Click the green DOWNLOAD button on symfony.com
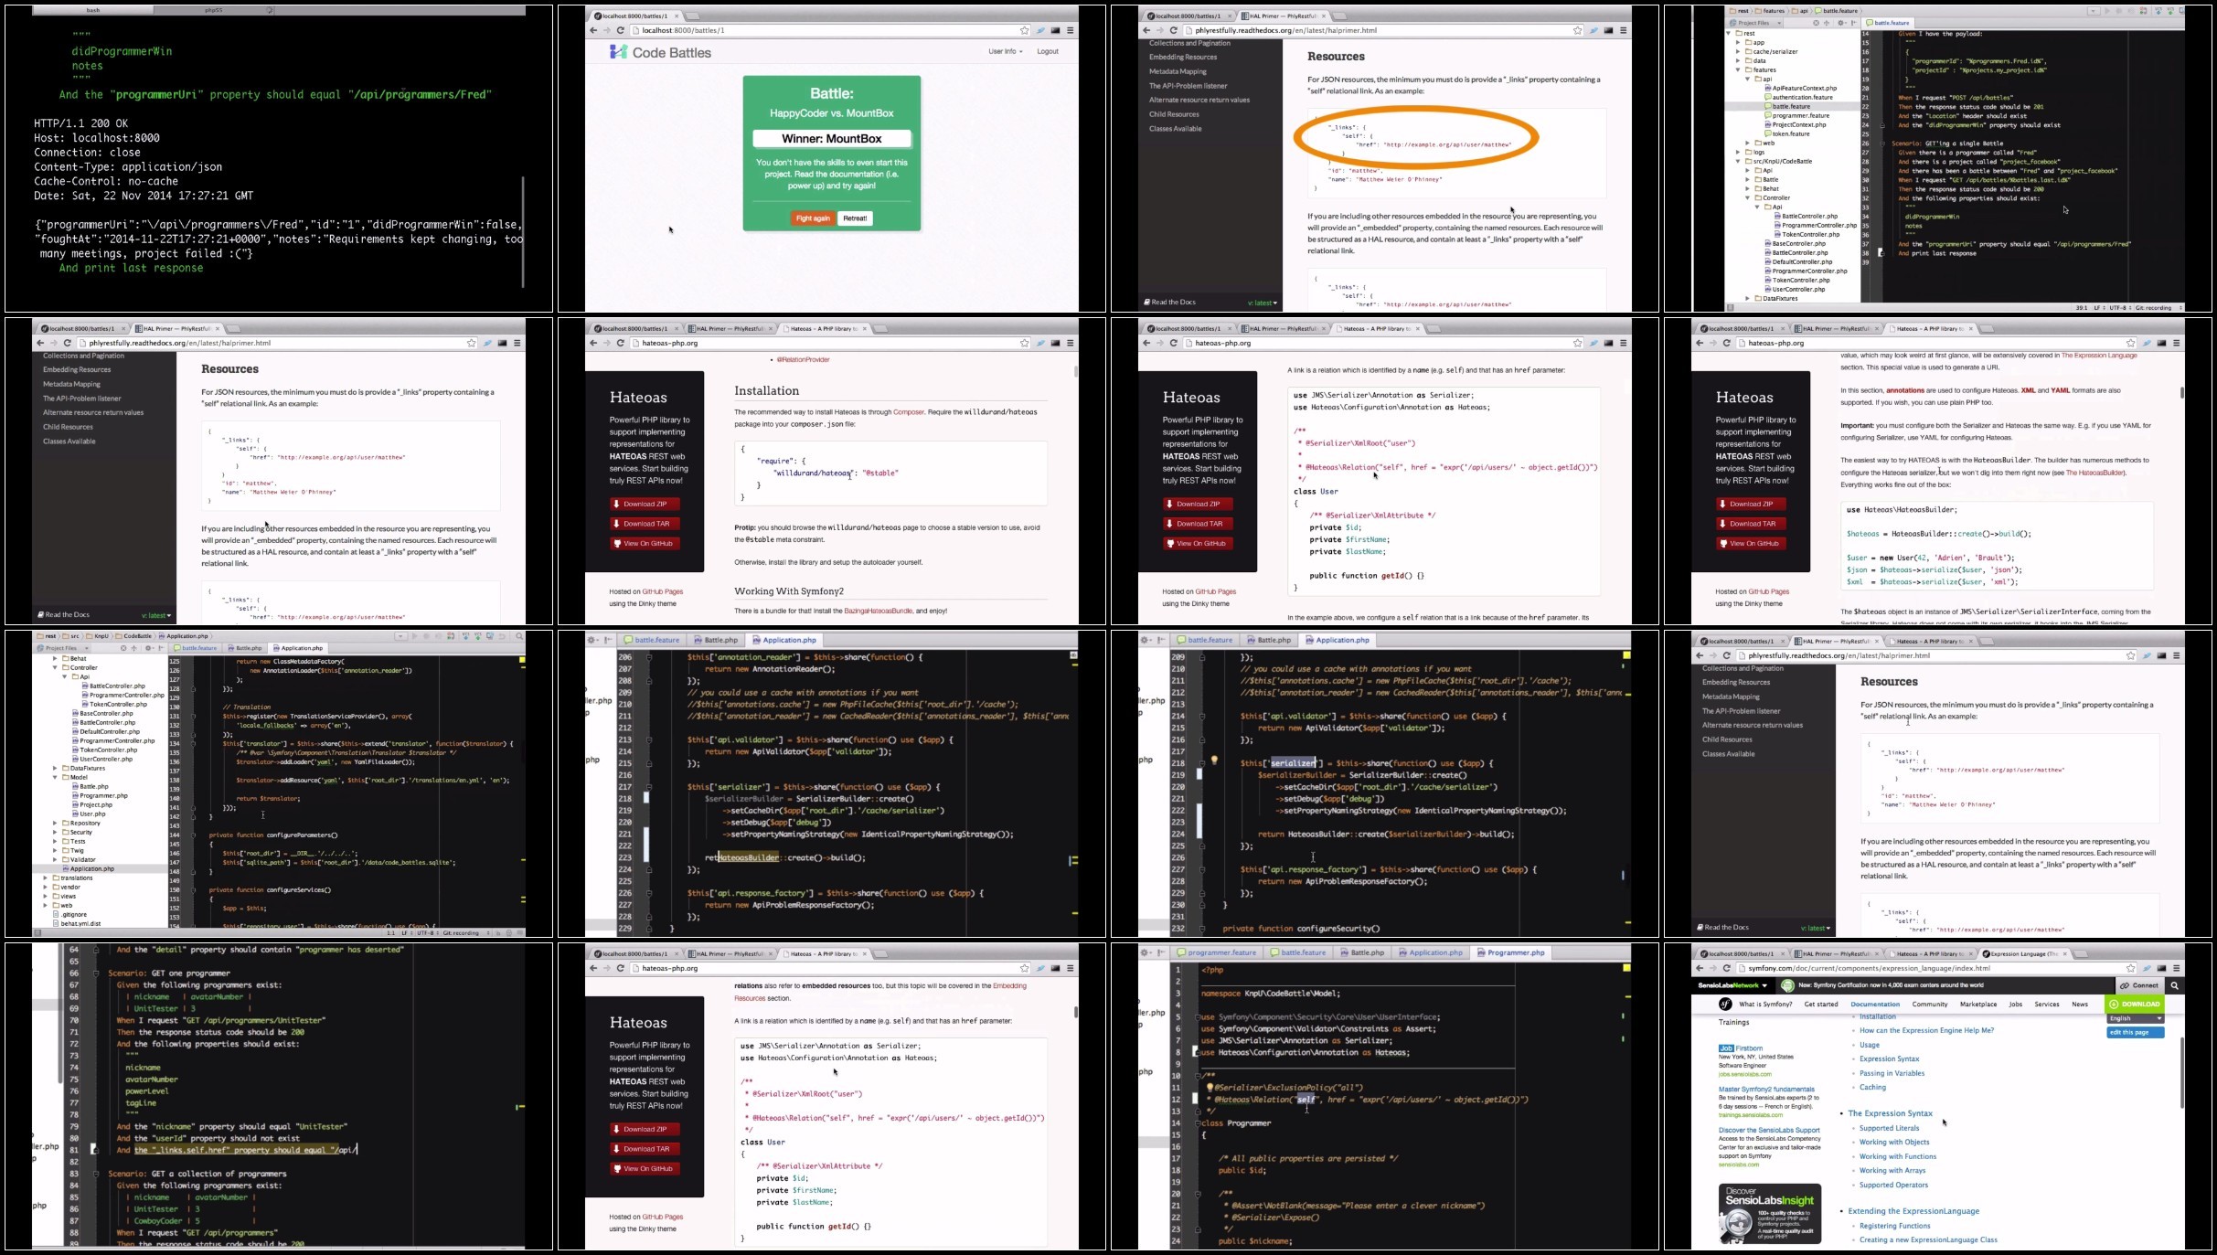The width and height of the screenshot is (2217, 1255). 2135,1004
